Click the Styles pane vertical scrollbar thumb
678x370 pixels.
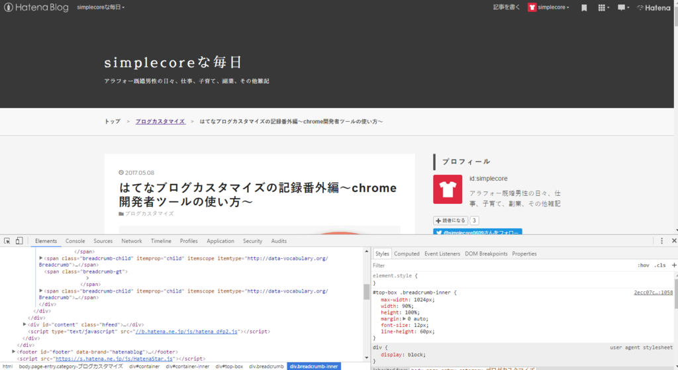pos(676,293)
